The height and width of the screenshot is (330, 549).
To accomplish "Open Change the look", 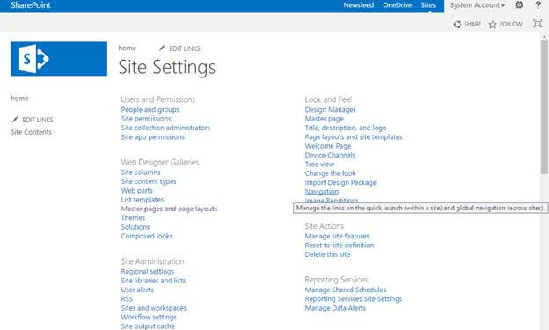I will (331, 173).
